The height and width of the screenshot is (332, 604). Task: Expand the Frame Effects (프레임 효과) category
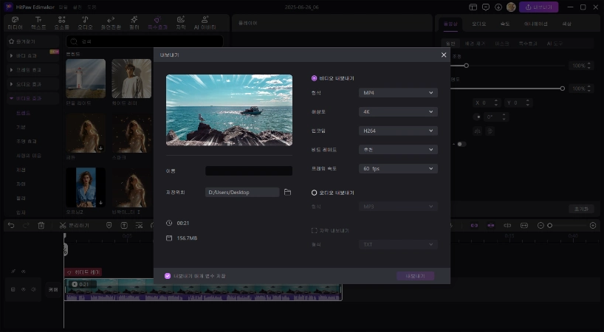tap(33, 70)
